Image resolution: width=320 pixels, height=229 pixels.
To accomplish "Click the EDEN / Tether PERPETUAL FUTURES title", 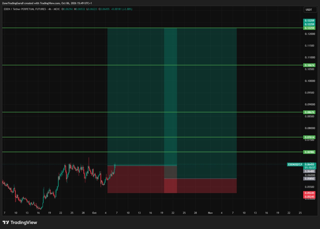I will pos(25,9).
